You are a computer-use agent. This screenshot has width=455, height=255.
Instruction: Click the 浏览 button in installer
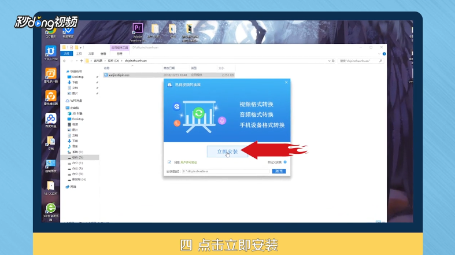click(279, 171)
